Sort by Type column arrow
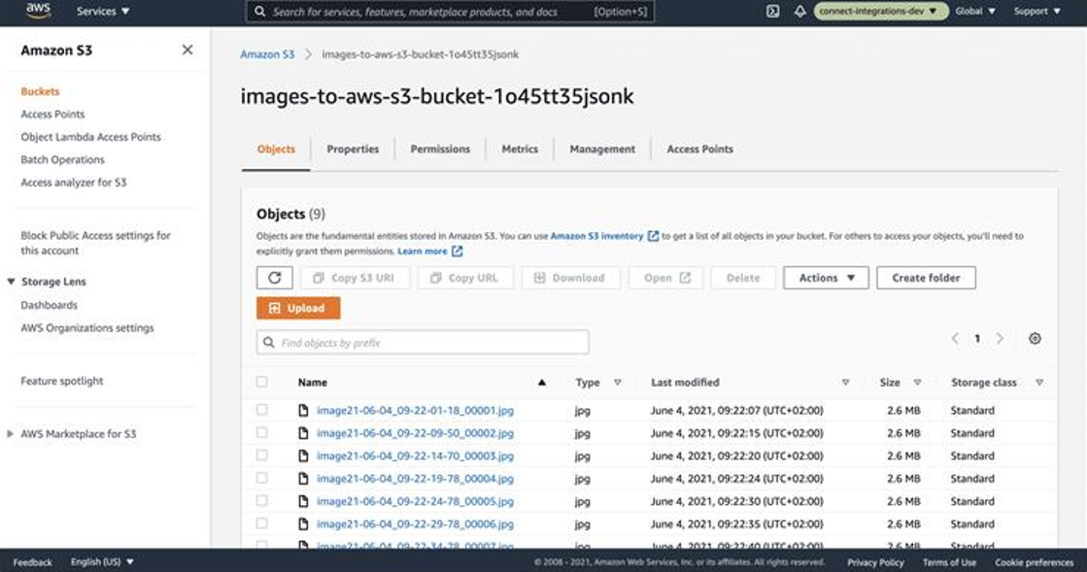The height and width of the screenshot is (572, 1087). tap(617, 383)
